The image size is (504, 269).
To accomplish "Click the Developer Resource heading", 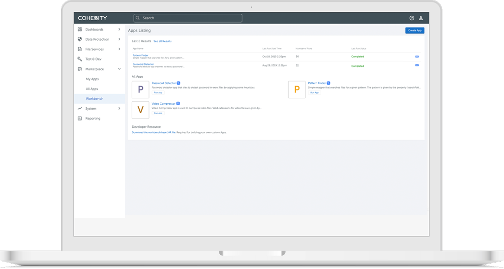I will (146, 127).
